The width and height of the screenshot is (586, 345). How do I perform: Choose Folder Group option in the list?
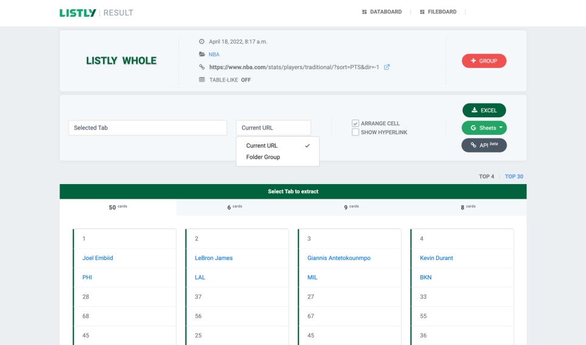278,157
